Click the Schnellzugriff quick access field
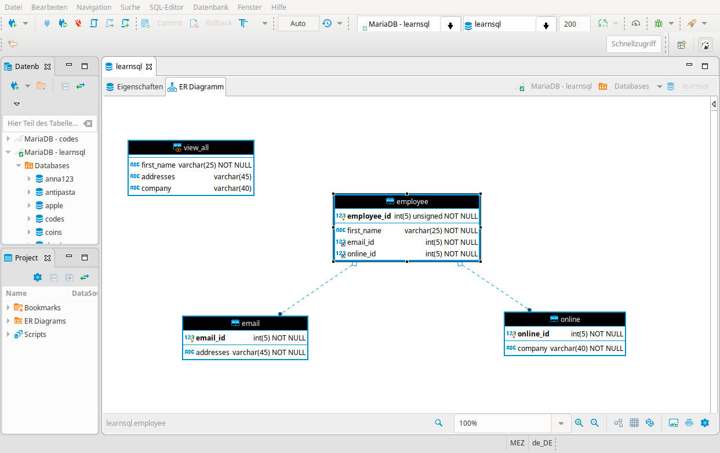Screen dimensions: 720x453 [x=634, y=44]
